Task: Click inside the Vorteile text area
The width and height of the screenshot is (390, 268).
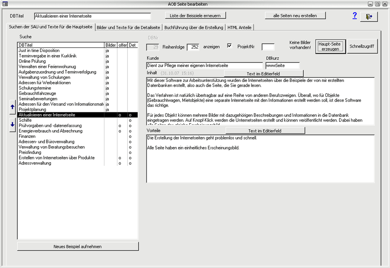Action: point(260,159)
